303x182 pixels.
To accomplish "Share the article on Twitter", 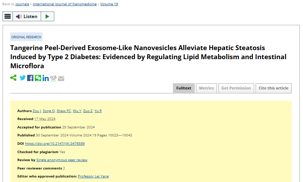I will (x=23, y=78).
